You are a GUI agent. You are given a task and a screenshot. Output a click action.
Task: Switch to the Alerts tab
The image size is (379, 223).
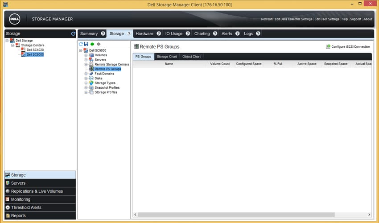[x=227, y=33]
